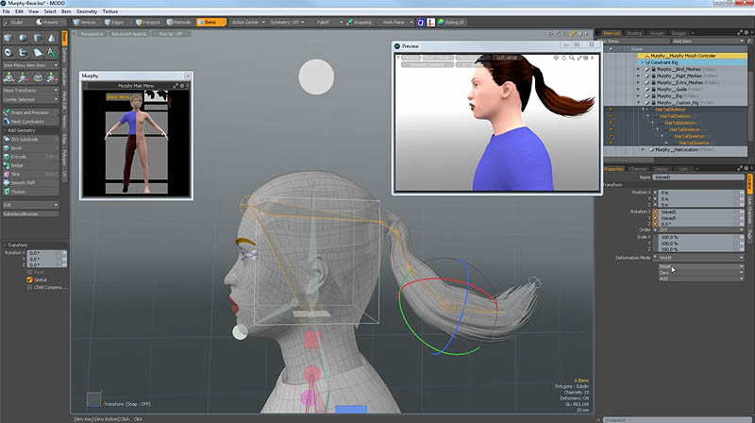This screenshot has width=755, height=423.
Task: Select the text tool icon
Action: (51, 52)
